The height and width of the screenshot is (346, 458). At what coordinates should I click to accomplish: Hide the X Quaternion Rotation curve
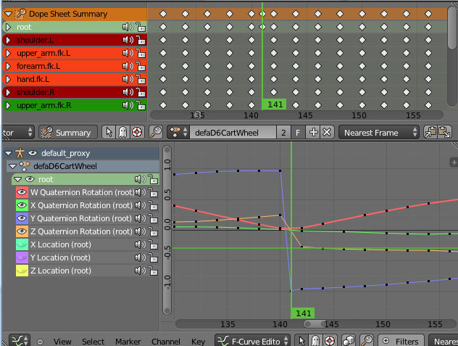click(x=20, y=205)
